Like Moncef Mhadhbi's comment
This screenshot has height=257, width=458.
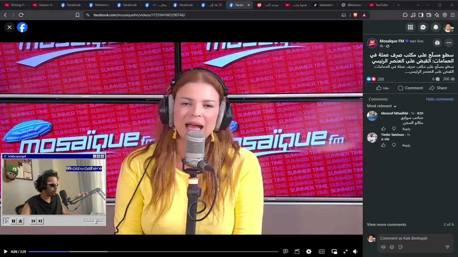[x=383, y=129]
